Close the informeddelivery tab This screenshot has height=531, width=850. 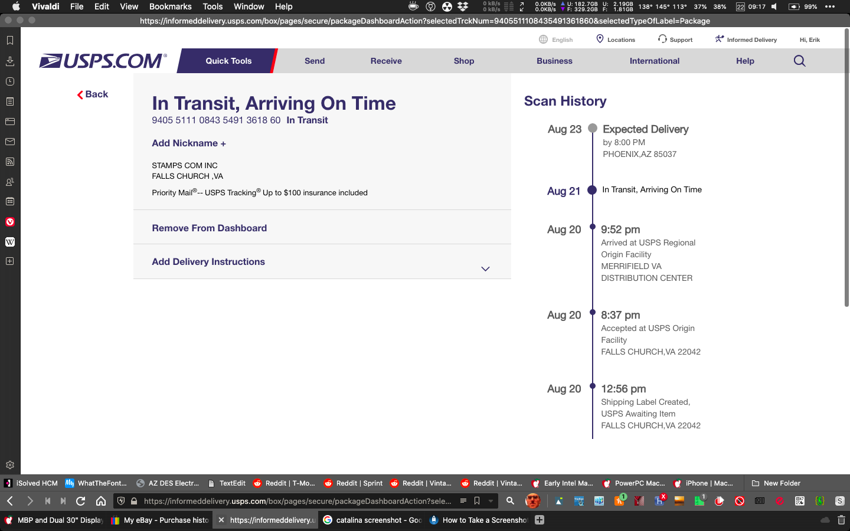tap(221, 520)
